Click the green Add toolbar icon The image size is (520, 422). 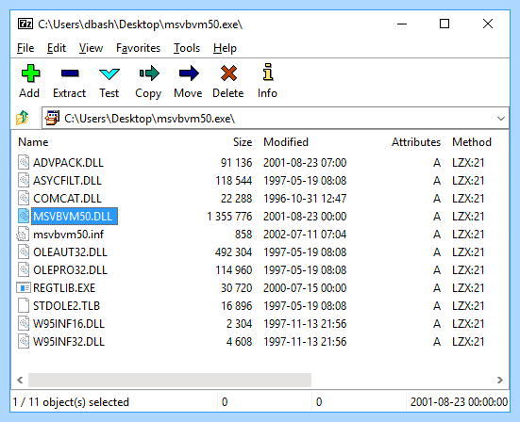pyautogui.click(x=30, y=73)
